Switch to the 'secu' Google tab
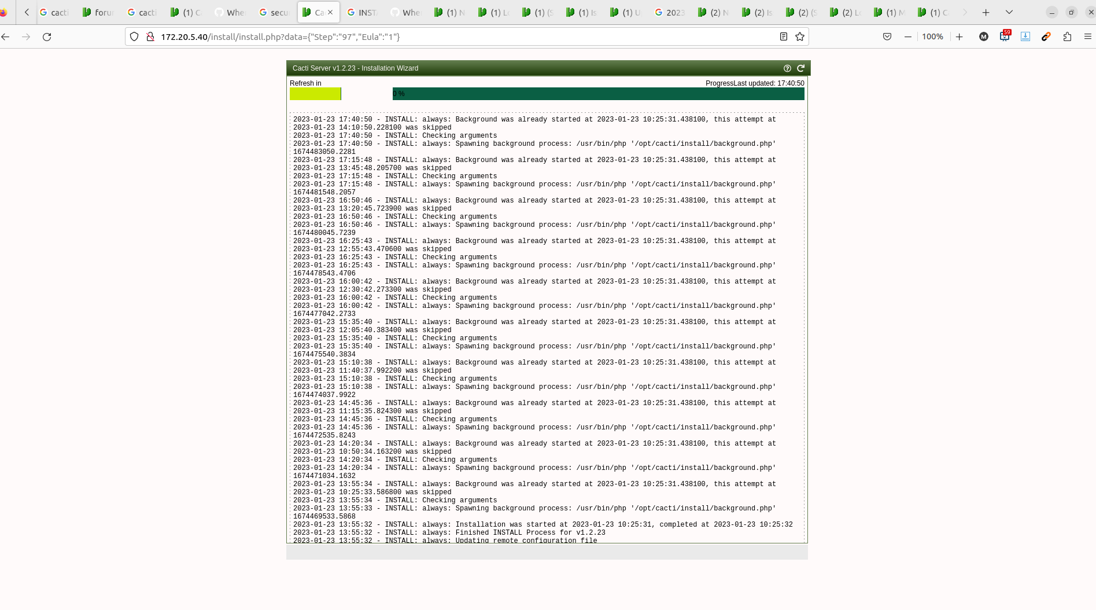Image resolution: width=1096 pixels, height=610 pixels. [275, 12]
